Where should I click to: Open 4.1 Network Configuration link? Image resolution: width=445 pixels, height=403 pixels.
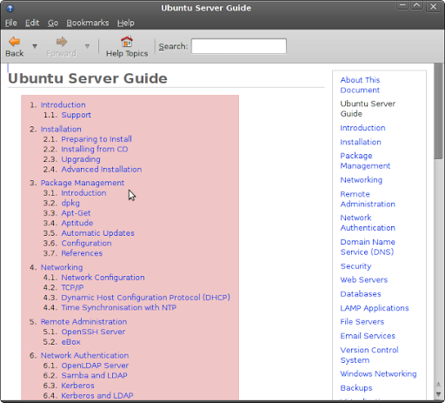(103, 278)
